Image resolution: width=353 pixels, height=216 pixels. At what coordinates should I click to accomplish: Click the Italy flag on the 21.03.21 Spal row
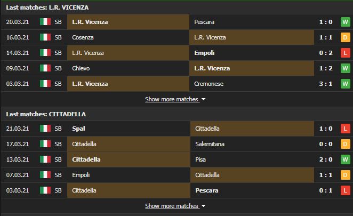45,129
